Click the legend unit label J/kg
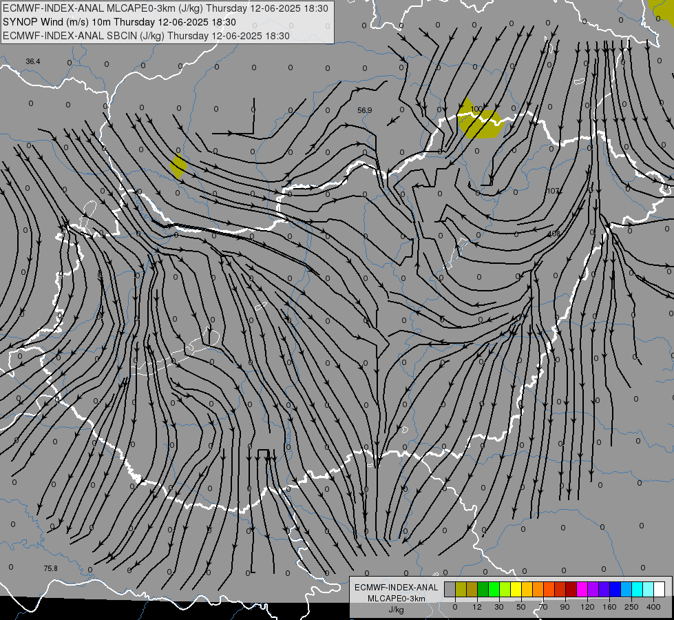 click(397, 610)
